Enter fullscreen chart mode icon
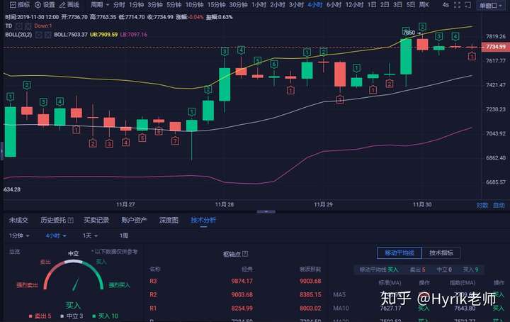Image resolution: width=510 pixels, height=322 pixels. click(x=458, y=5)
